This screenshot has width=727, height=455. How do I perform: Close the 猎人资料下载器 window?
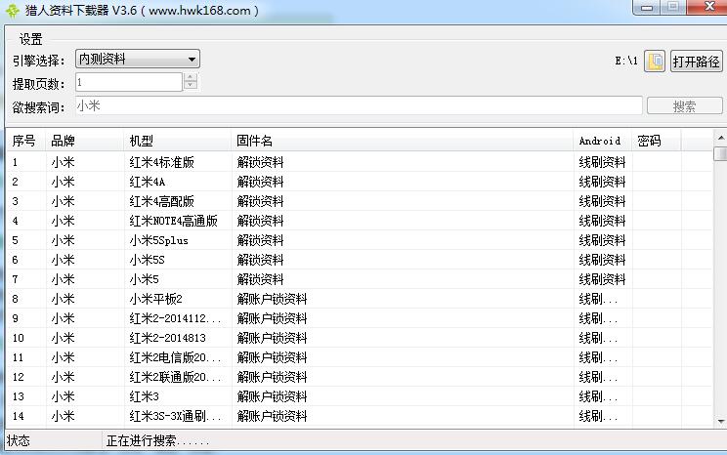coord(709,7)
